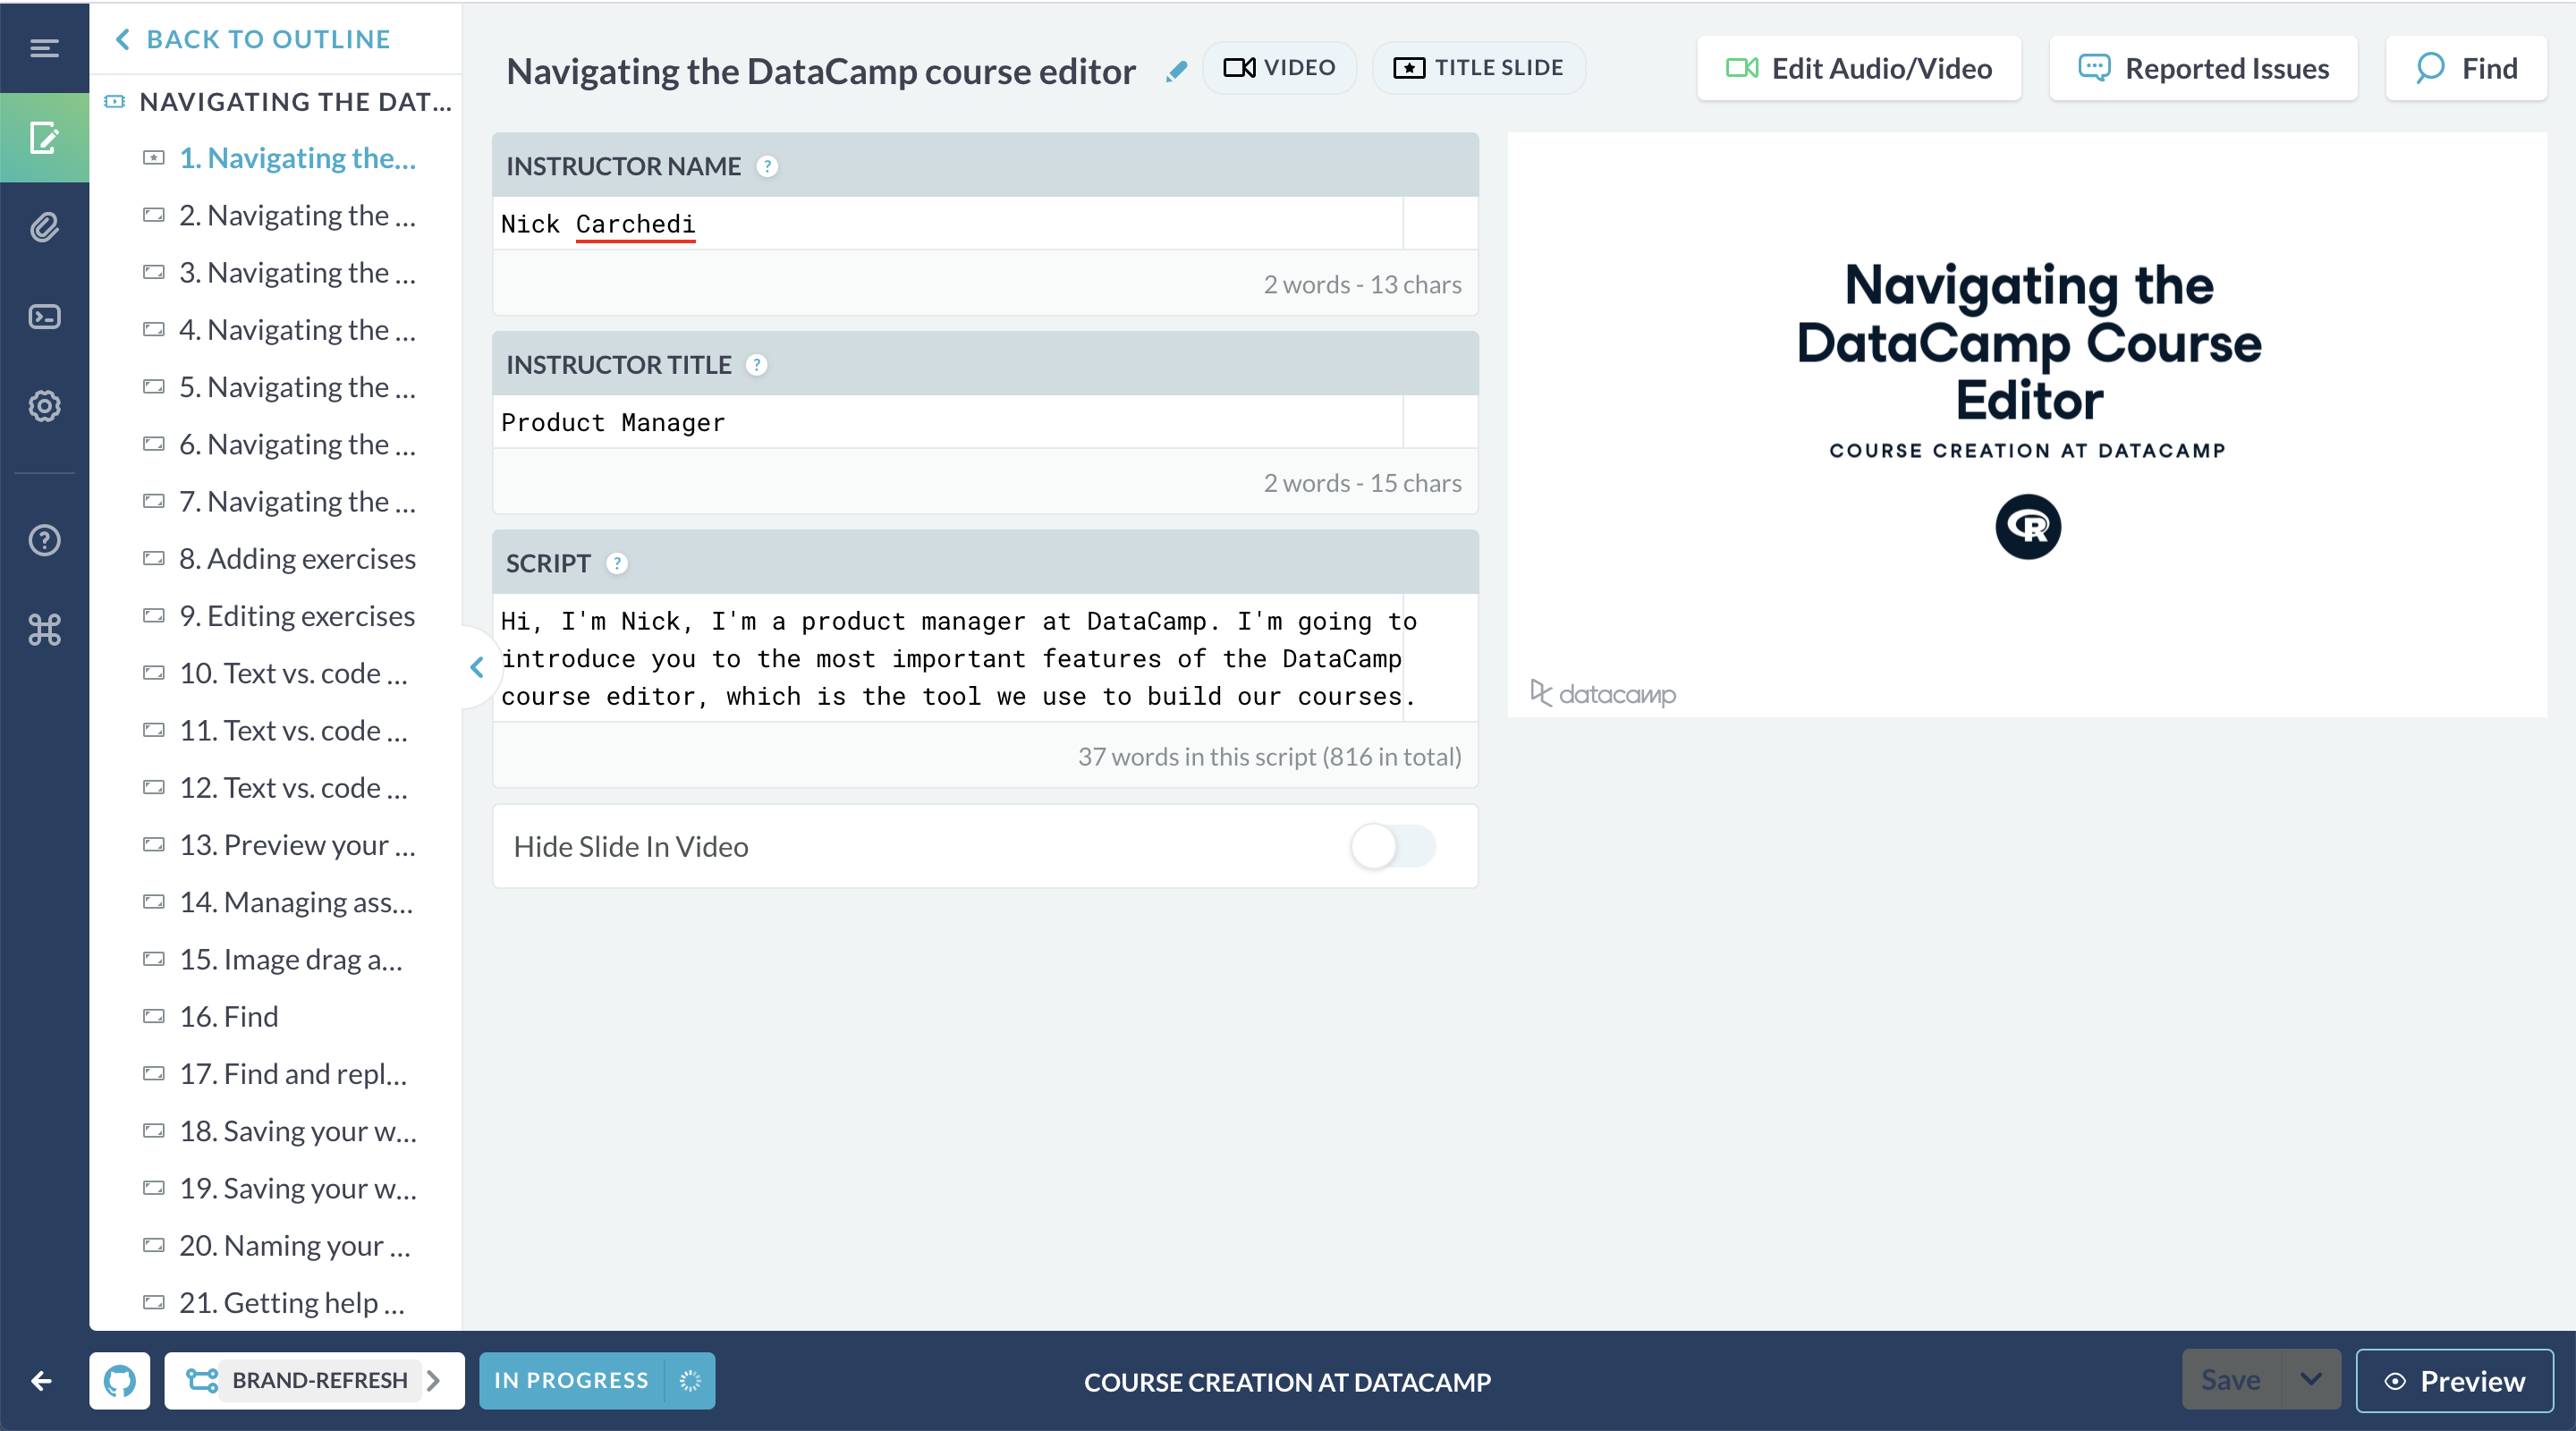Click the Instructor Name help icon
This screenshot has height=1431, width=2576.
tap(767, 166)
